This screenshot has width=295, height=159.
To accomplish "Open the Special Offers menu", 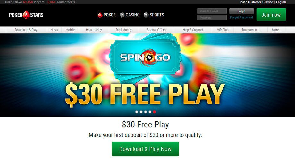I will coord(156,30).
